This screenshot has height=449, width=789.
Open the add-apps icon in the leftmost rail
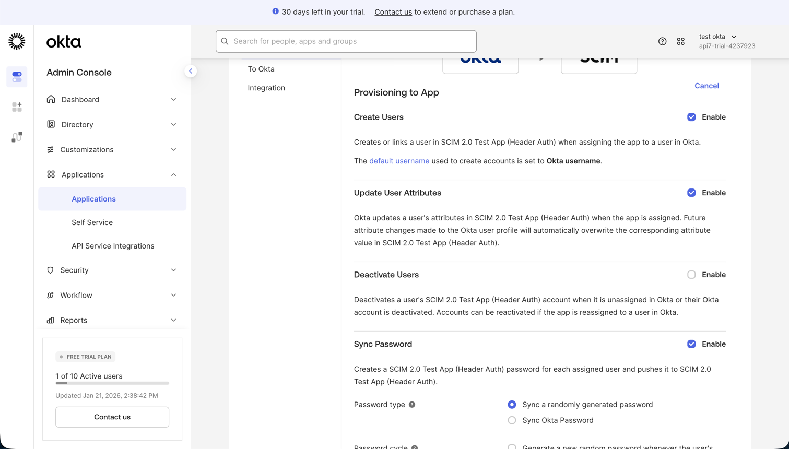pyautogui.click(x=17, y=107)
